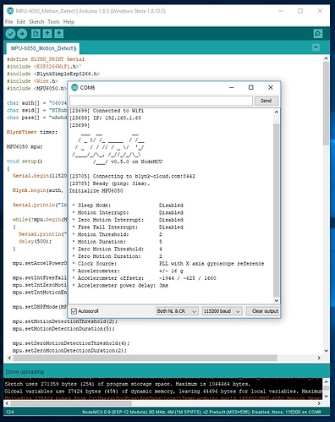
Task: Save the sketch with the Save icon
Action: 59,34
